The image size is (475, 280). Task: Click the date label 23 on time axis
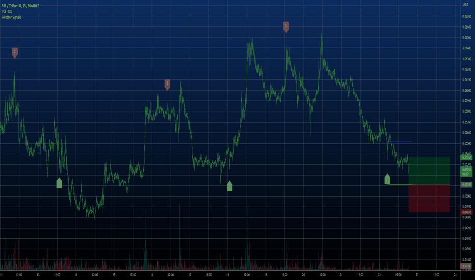417,275
